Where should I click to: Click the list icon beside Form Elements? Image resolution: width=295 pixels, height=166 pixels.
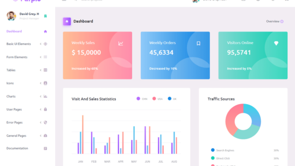[46, 57]
